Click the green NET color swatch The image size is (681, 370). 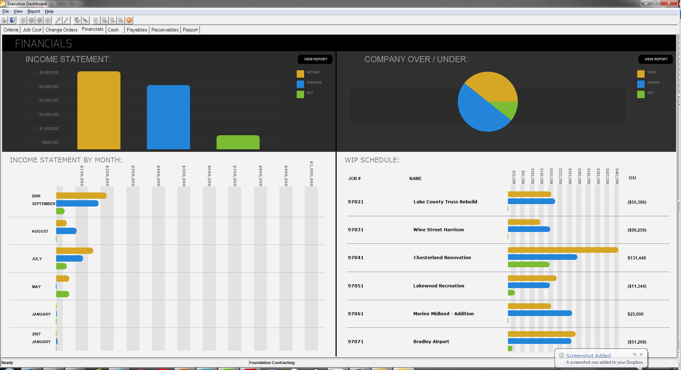point(300,94)
